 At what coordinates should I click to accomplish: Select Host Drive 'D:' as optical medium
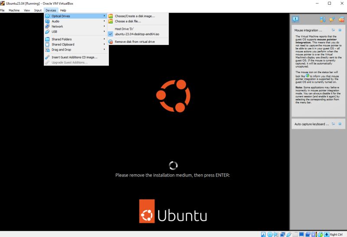138,29
